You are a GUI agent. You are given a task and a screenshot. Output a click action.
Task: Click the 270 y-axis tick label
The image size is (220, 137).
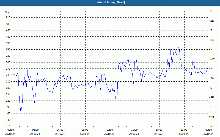coord(8,69)
